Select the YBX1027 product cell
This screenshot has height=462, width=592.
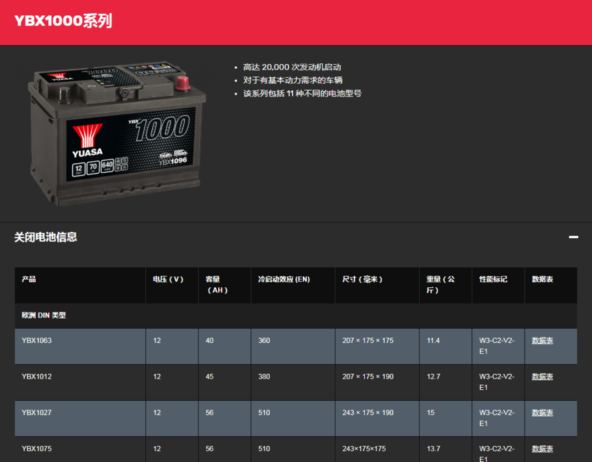pos(80,419)
